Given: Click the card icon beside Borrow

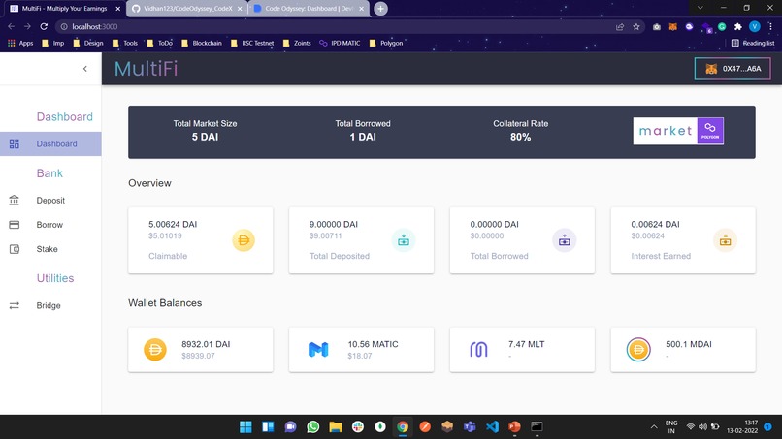Looking at the screenshot, I should pyautogui.click(x=14, y=225).
